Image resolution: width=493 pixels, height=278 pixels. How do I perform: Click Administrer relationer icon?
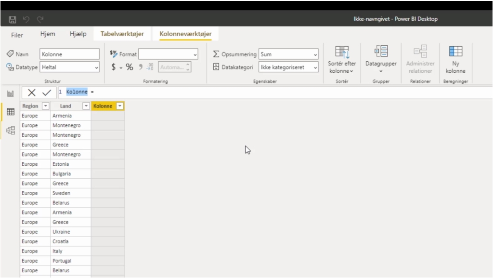[x=420, y=51]
